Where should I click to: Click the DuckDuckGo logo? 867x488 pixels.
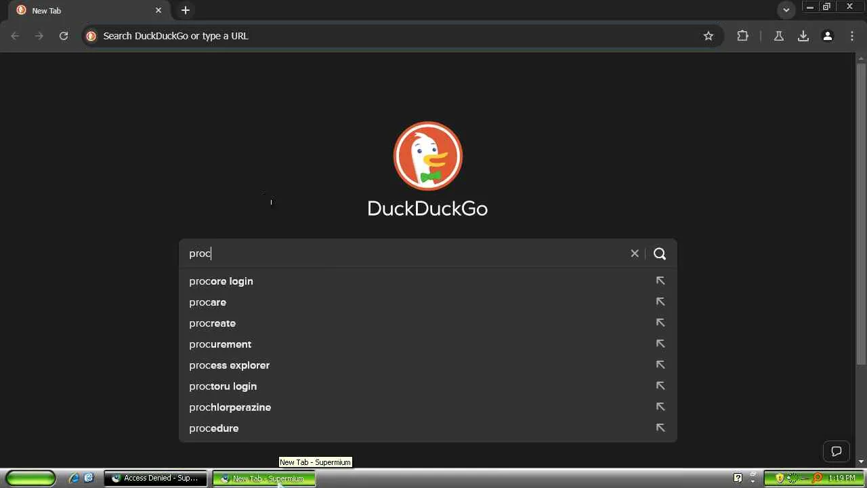pyautogui.click(x=428, y=156)
